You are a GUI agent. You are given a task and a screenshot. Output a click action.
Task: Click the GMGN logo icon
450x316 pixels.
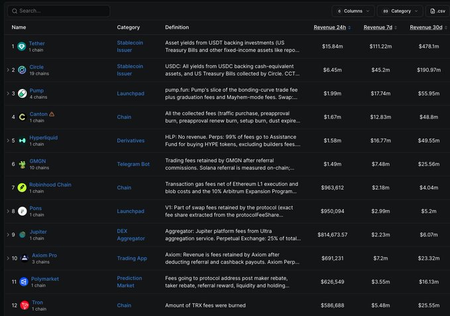[23, 164]
